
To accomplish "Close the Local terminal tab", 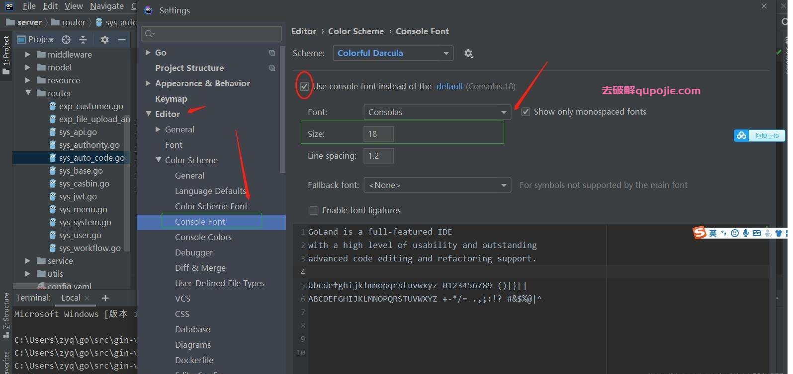I will [x=87, y=298].
